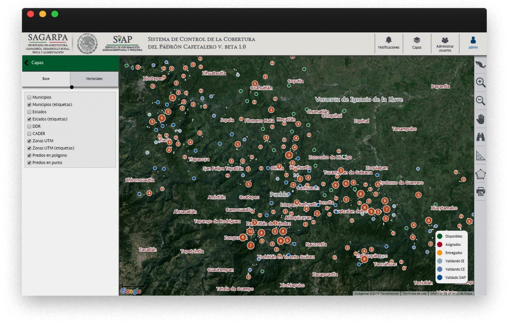This screenshot has width=507, height=327.
Task: Switch to the Vectoriales tab
Action: [94, 79]
